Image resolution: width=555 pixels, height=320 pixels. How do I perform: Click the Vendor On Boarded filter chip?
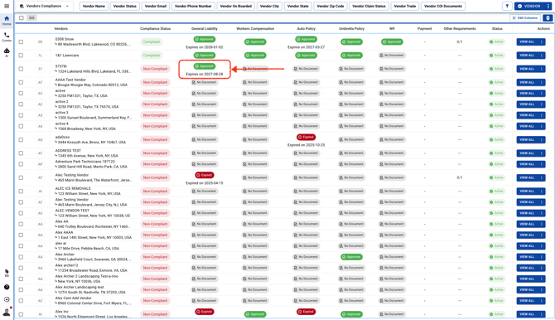(x=236, y=6)
